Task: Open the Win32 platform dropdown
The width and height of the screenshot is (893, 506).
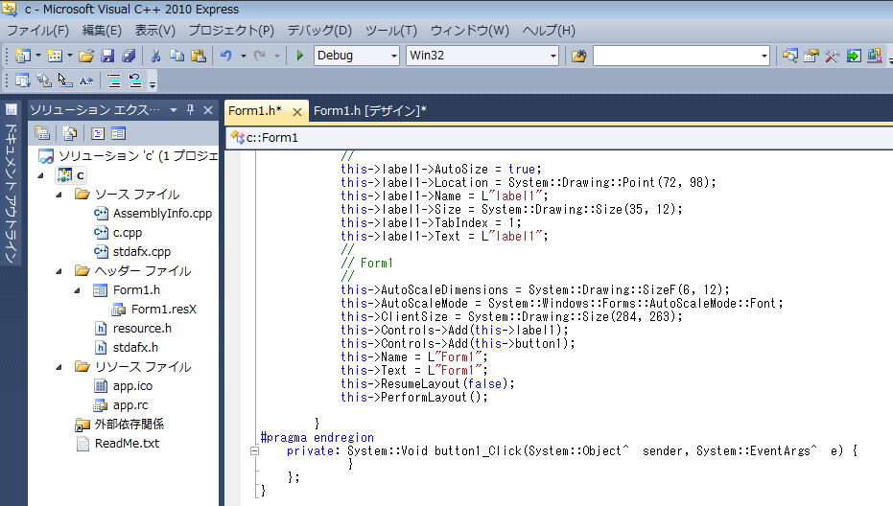Action: 552,56
